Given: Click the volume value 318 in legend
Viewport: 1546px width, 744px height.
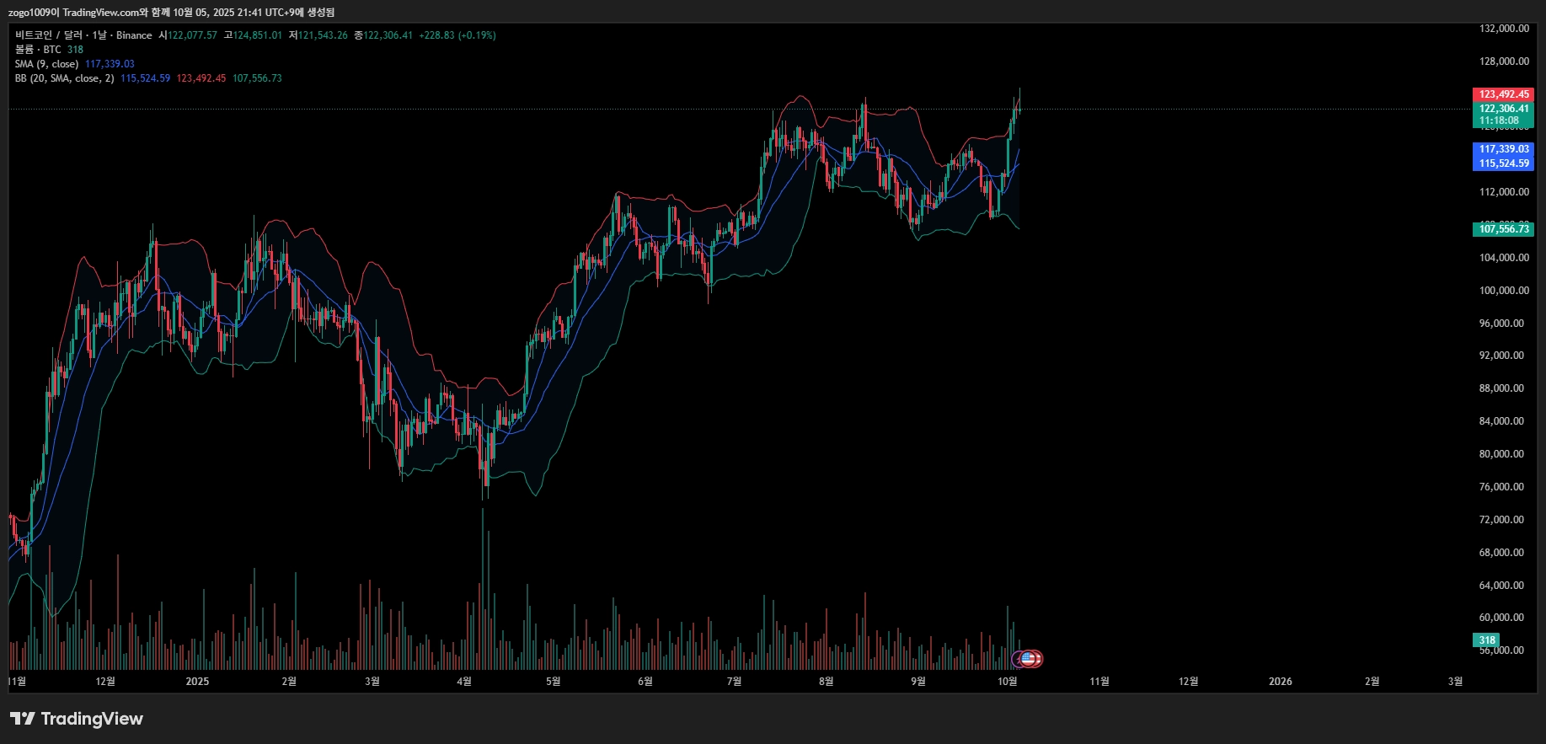Looking at the screenshot, I should click(x=75, y=50).
